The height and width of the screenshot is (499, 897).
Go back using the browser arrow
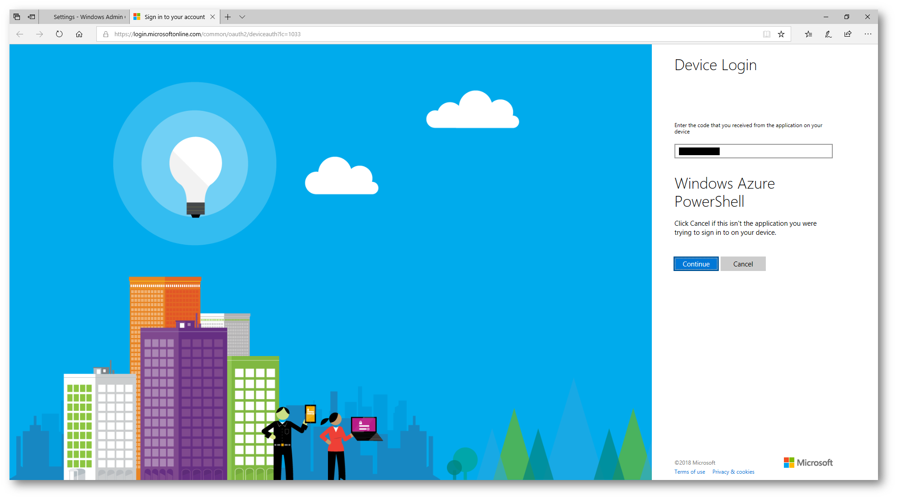coord(19,34)
